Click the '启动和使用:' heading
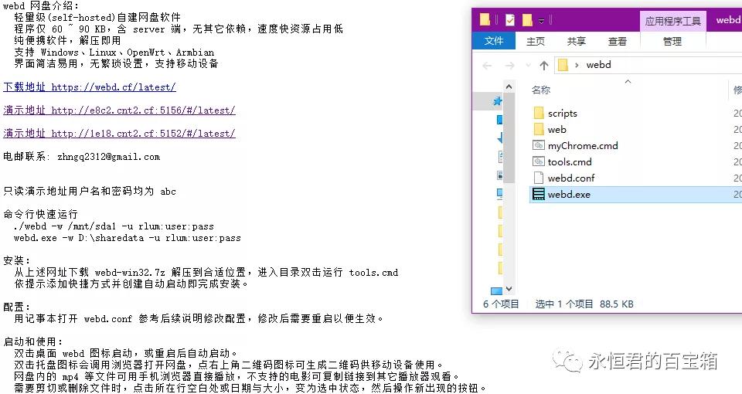The image size is (742, 394). pos(32,341)
